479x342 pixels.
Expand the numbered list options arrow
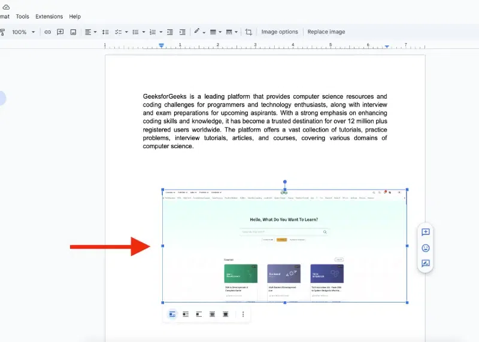(x=161, y=32)
